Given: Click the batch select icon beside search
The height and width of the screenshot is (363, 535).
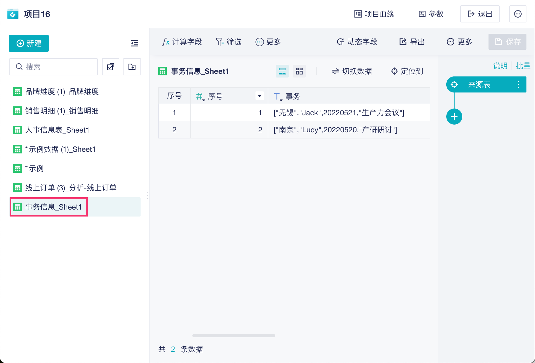Looking at the screenshot, I should pos(111,67).
